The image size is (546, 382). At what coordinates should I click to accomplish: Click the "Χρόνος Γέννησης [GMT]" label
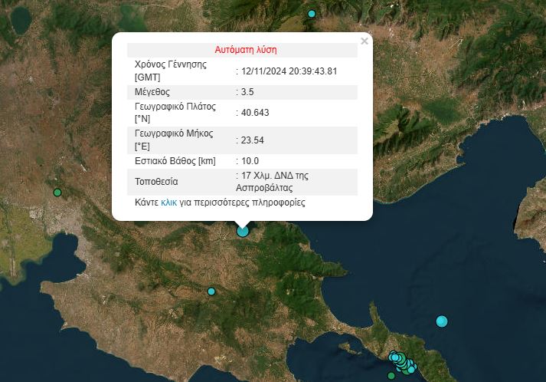click(x=171, y=71)
